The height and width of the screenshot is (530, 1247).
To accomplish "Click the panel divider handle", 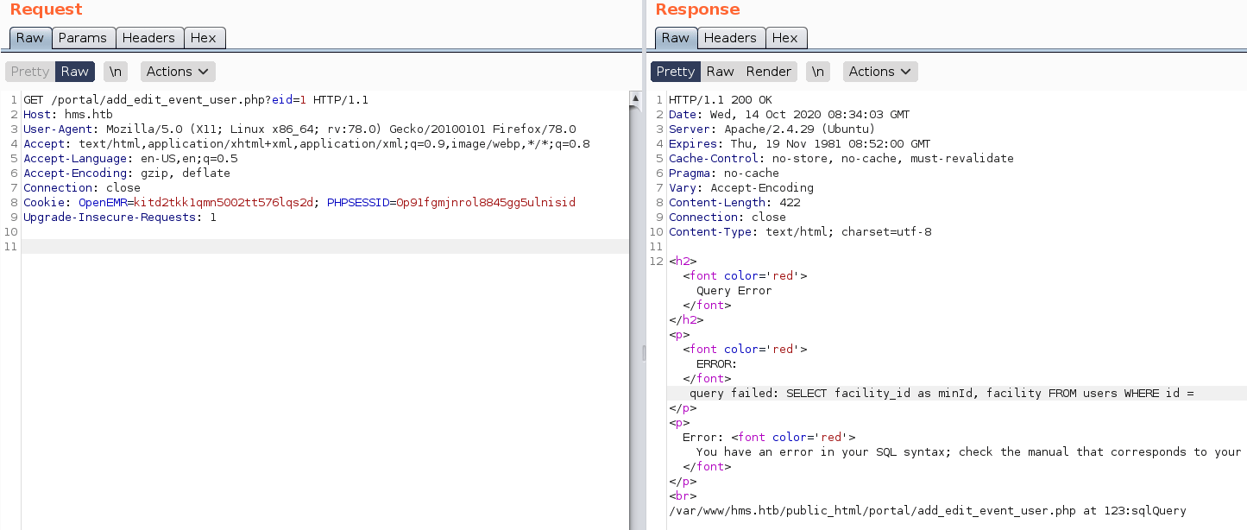I will click(x=643, y=352).
